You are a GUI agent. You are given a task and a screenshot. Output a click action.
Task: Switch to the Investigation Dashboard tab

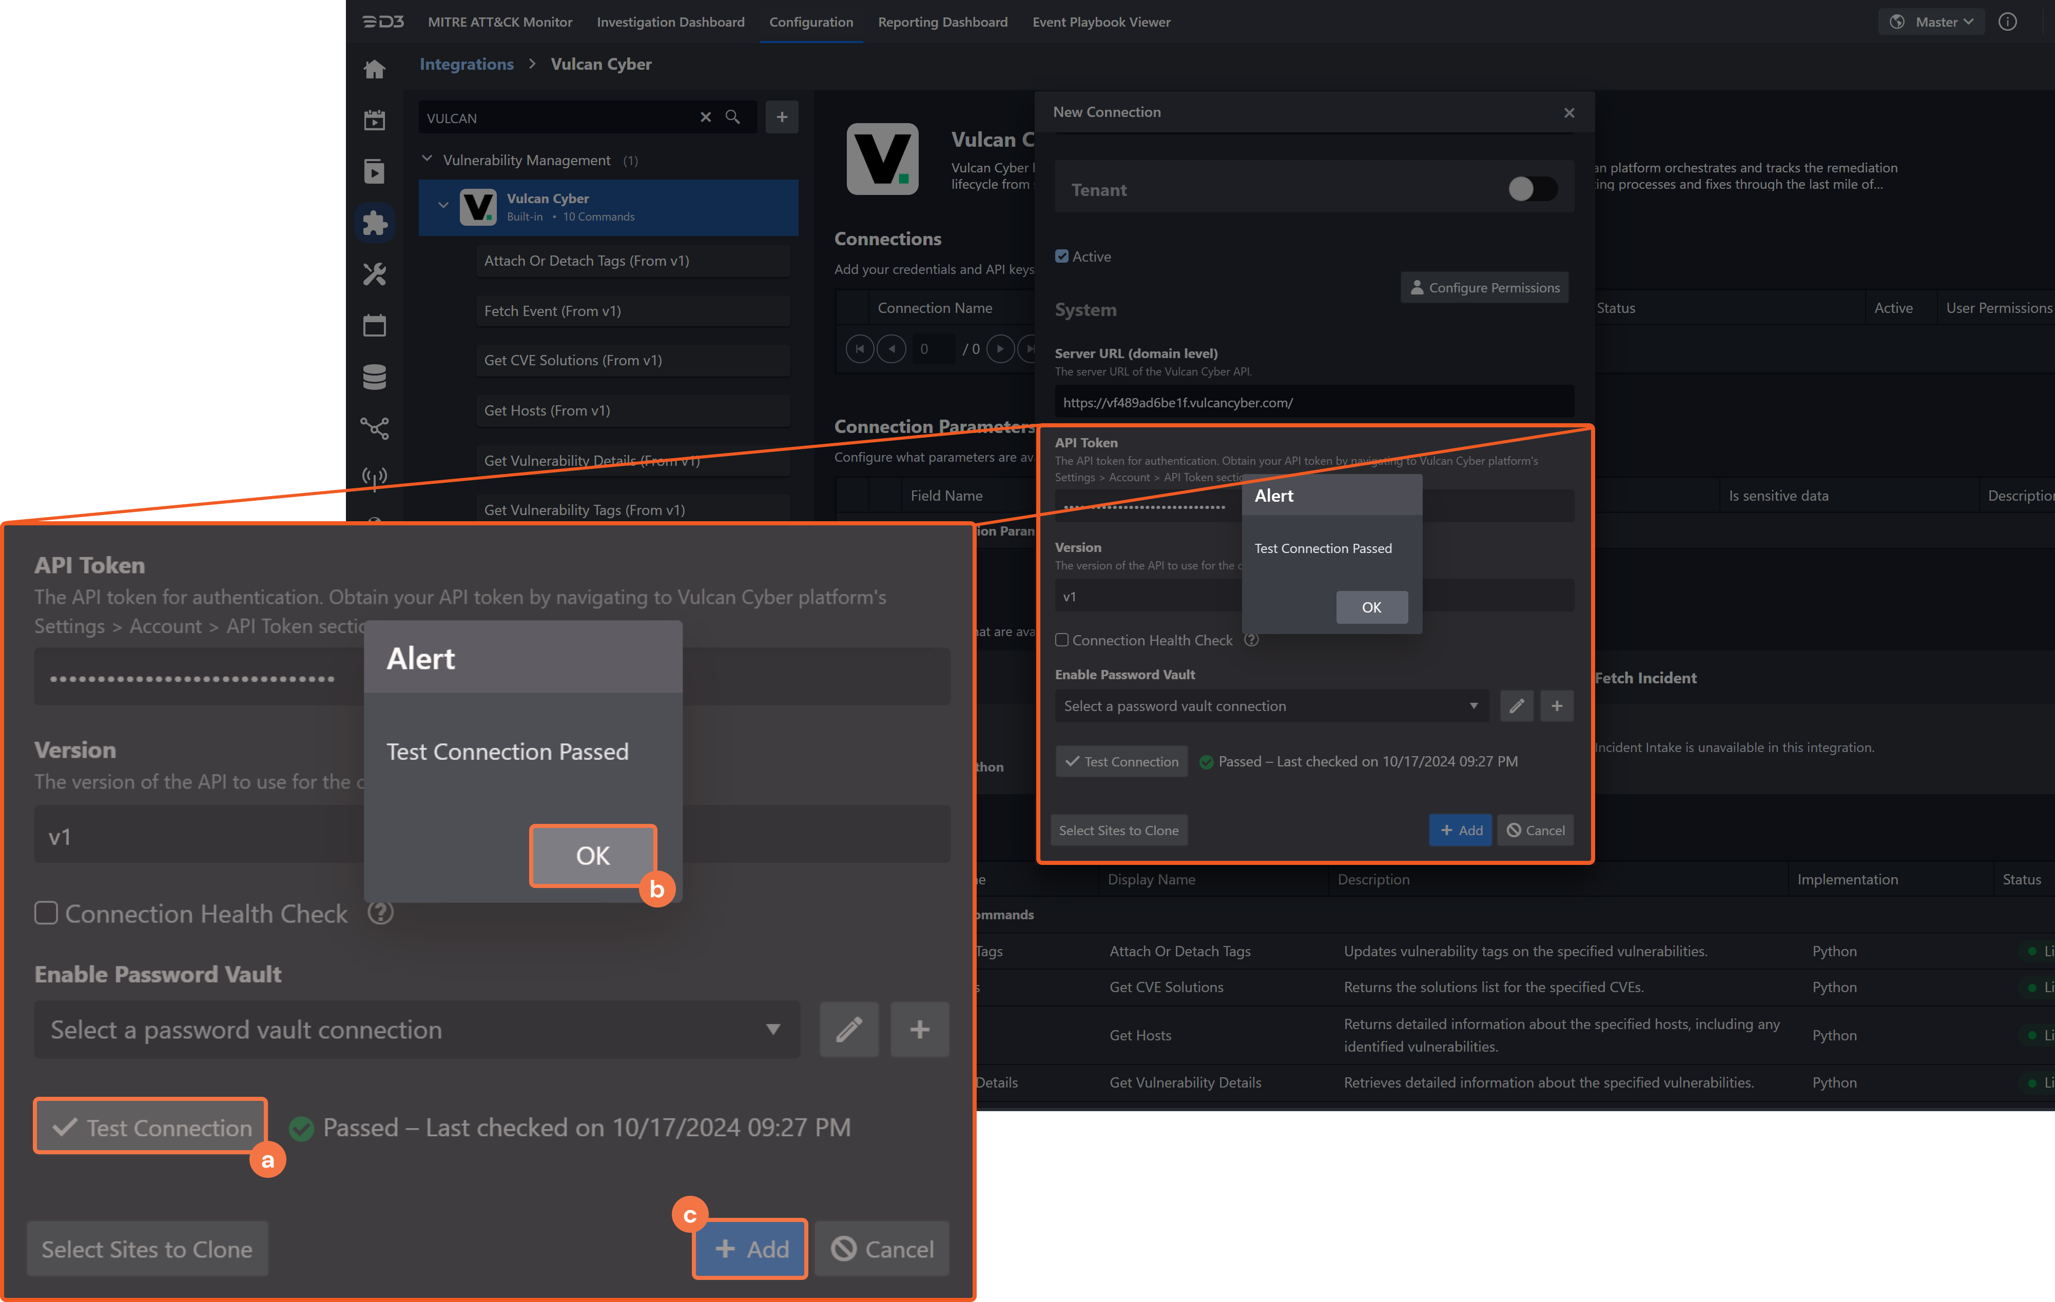pos(670,22)
